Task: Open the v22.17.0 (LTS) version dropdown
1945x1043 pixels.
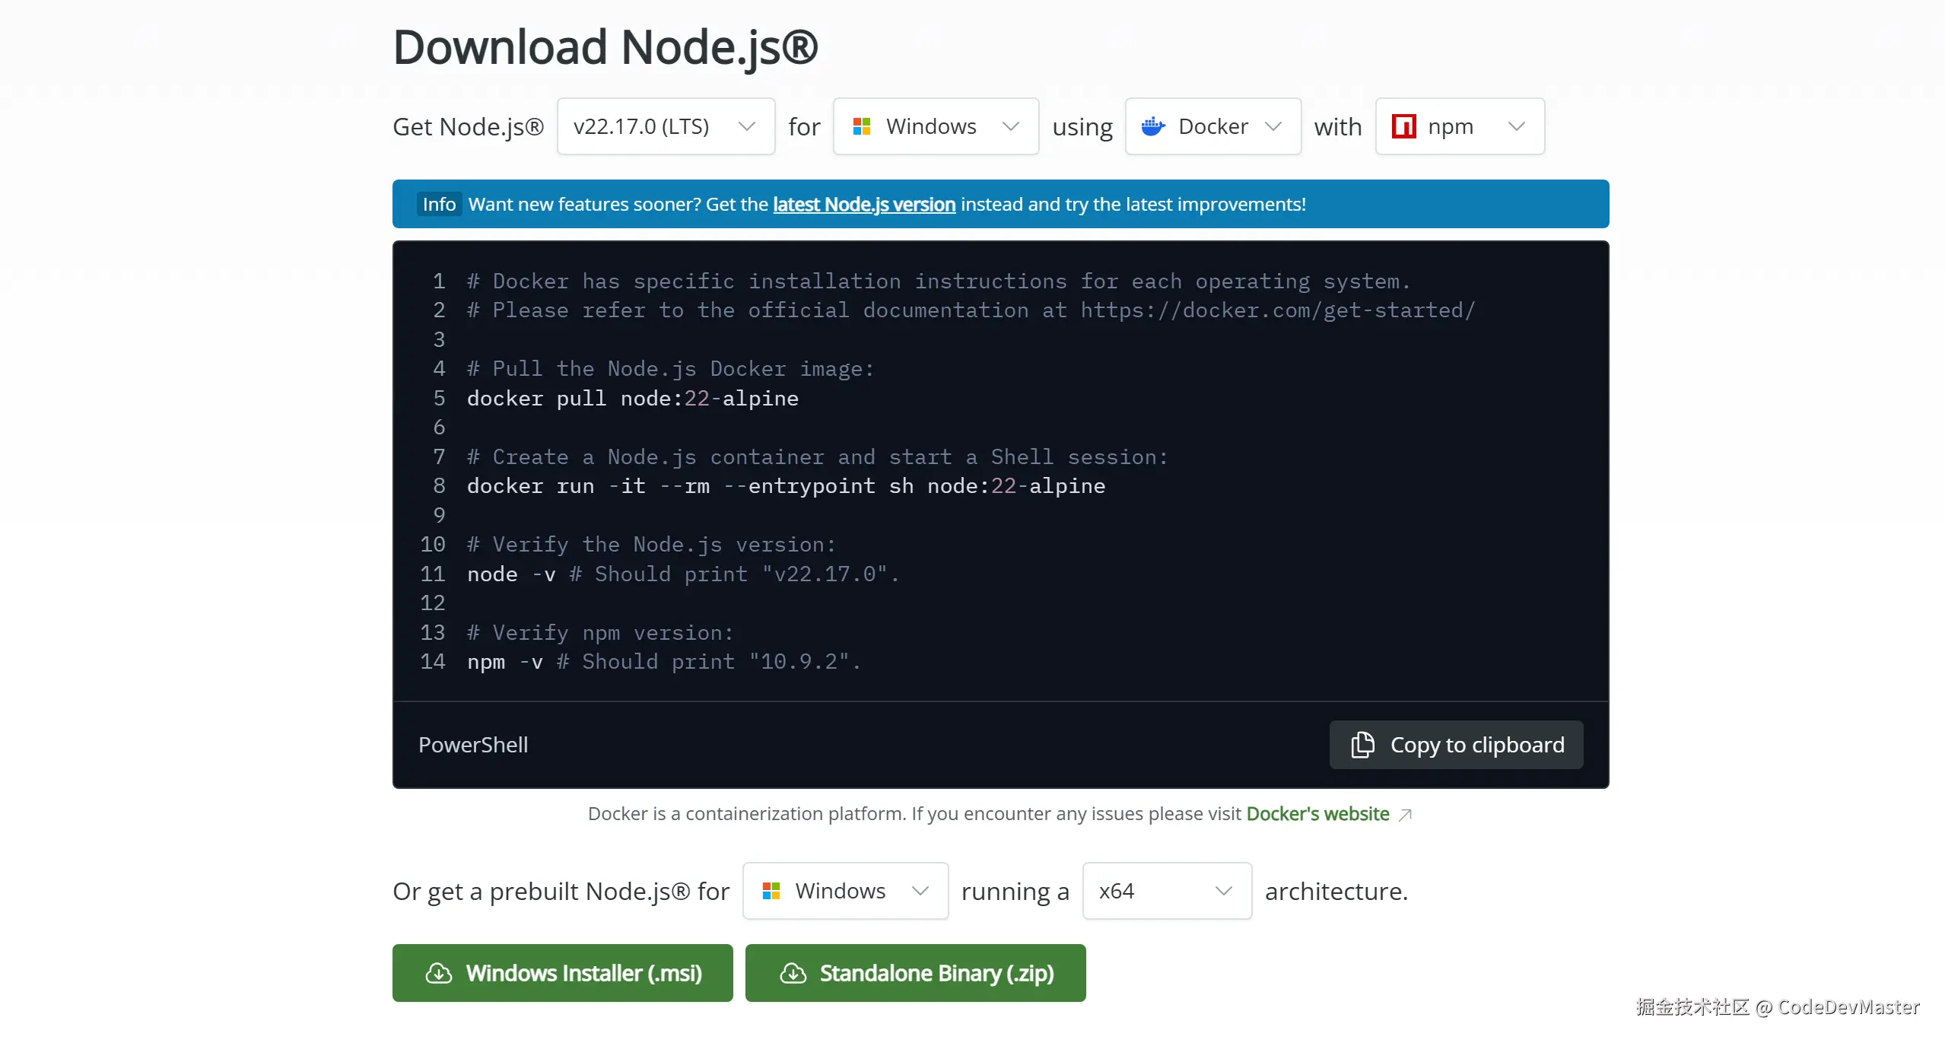Action: tap(666, 126)
